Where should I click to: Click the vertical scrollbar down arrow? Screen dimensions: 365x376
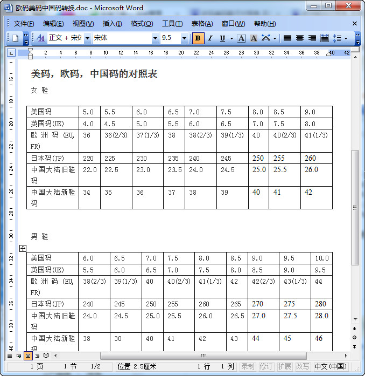pyautogui.click(x=355, y=319)
